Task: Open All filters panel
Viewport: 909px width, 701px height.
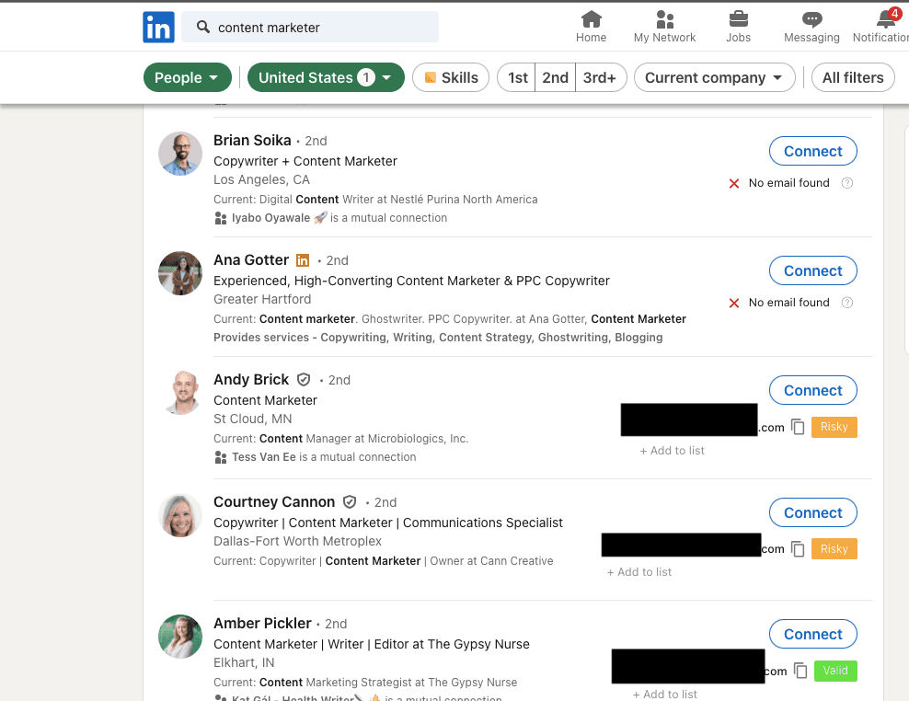Action: pos(853,77)
